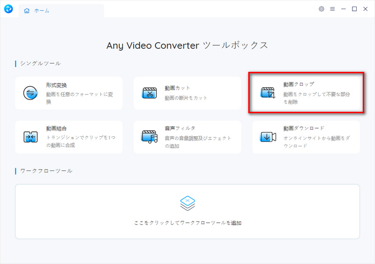Click the 動画ダウンロード camera icon
The width and height of the screenshot is (375, 264).
coord(268,137)
